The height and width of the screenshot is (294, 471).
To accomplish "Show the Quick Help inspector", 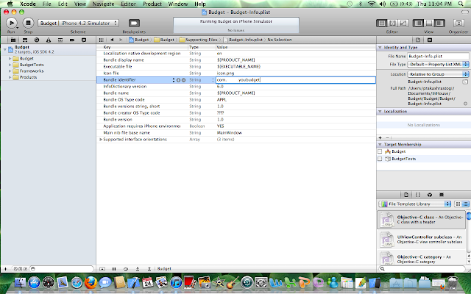I will pos(430,40).
